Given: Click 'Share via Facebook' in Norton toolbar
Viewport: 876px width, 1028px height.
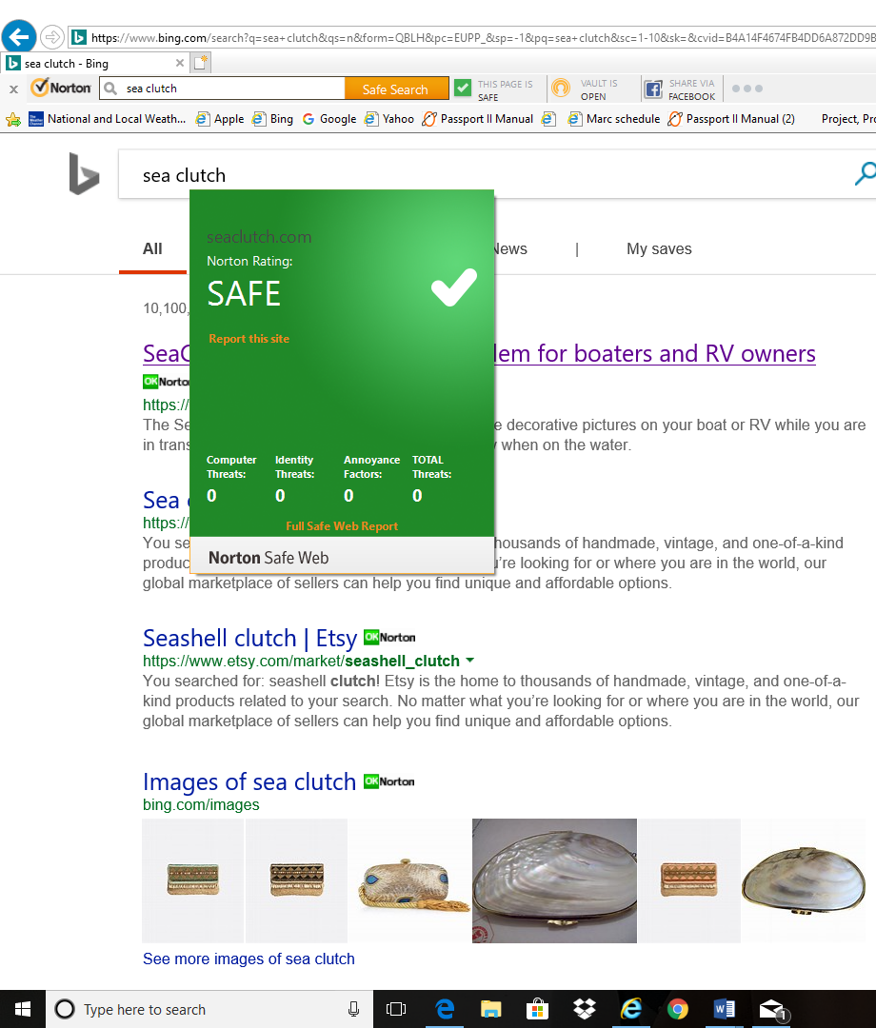Looking at the screenshot, I should click(x=681, y=89).
